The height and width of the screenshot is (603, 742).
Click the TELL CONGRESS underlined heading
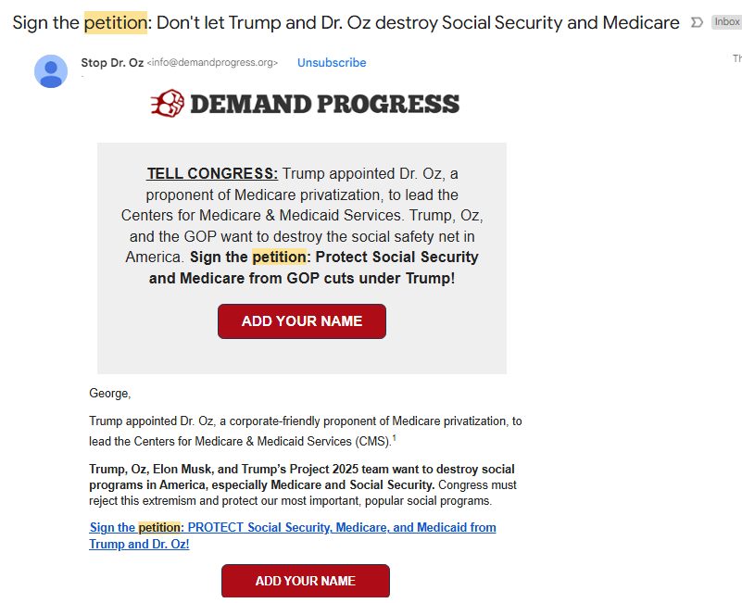tap(212, 173)
